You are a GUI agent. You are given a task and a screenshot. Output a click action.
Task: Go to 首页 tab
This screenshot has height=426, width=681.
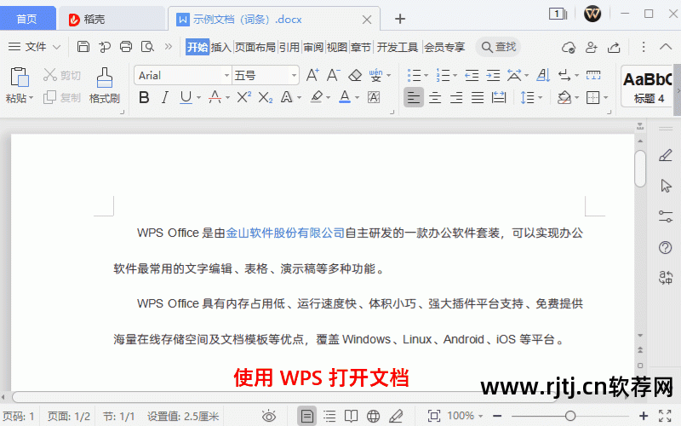pyautogui.click(x=27, y=19)
